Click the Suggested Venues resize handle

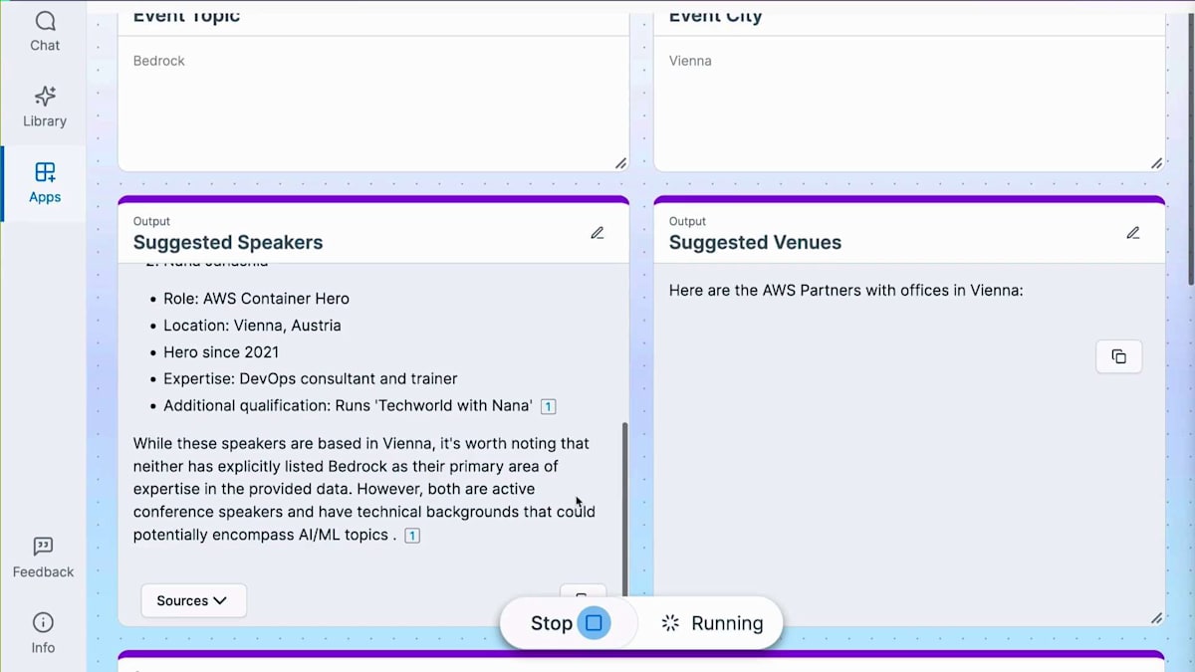[x=1156, y=618]
